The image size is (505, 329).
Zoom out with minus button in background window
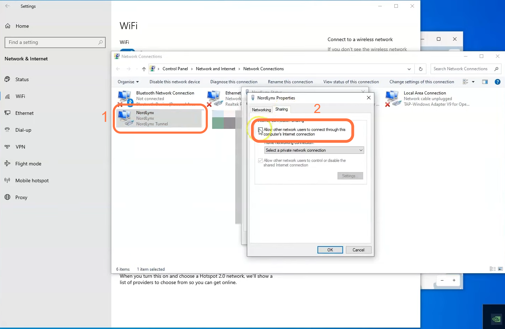click(442, 280)
